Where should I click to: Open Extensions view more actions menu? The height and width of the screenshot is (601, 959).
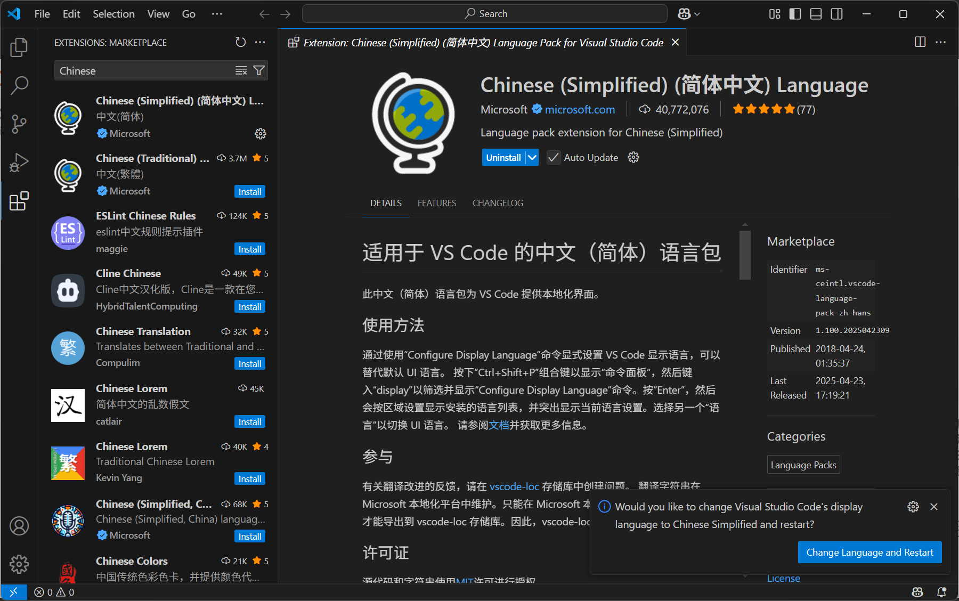[260, 42]
